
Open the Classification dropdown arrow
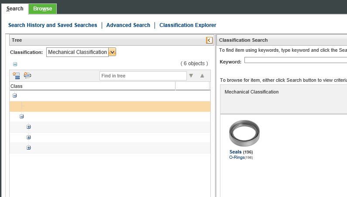[112, 52]
